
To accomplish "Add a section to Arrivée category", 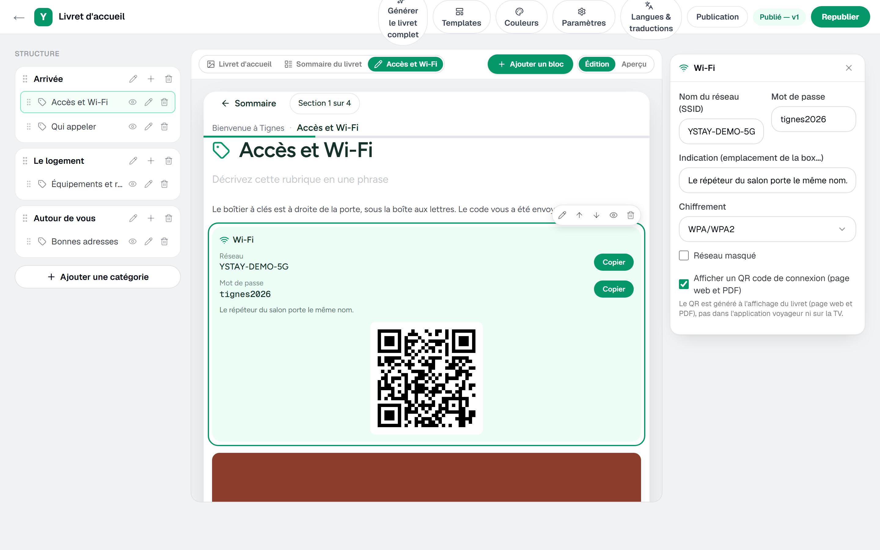I will [151, 79].
